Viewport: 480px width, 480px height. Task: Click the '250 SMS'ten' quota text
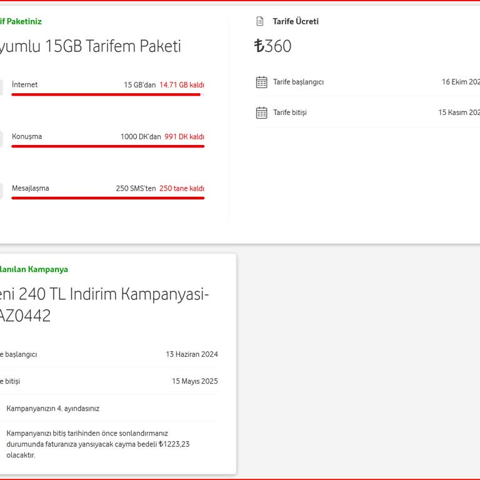[136, 188]
